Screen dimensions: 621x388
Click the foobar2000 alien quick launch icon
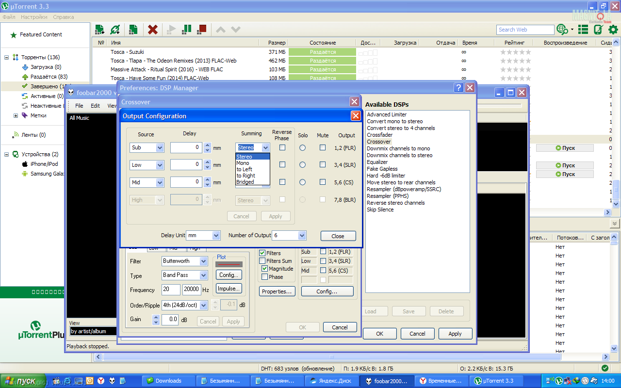[112, 381]
